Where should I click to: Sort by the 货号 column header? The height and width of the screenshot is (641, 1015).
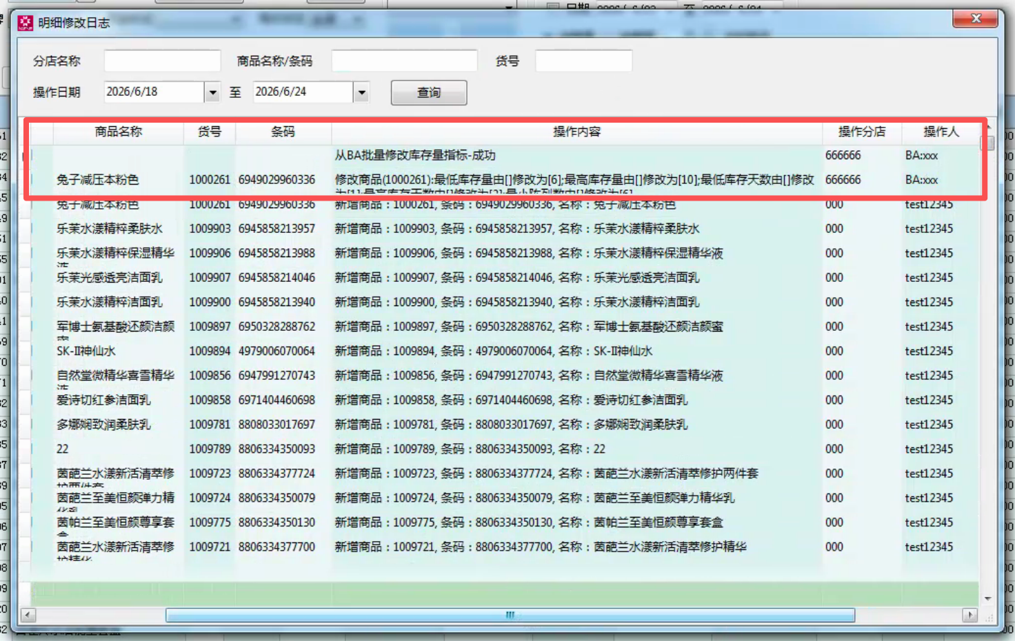pos(210,132)
